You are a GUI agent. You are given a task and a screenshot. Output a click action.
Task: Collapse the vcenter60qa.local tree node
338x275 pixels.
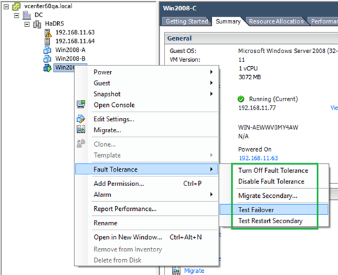[6, 7]
